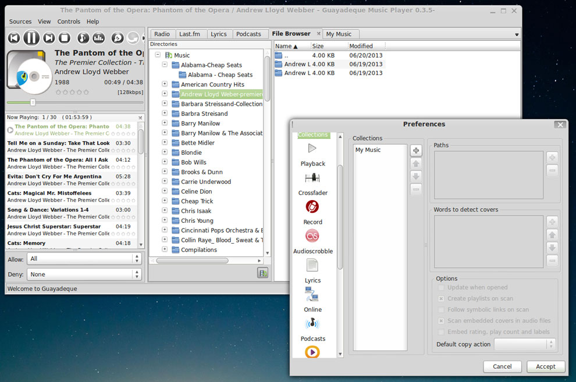Enable Embed rating, play count and labels
Viewport: 576px width, 382px height.
tap(441, 332)
